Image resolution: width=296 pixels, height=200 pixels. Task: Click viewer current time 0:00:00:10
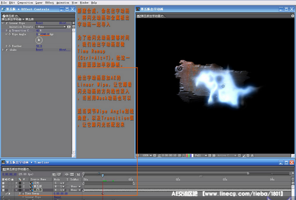click(x=169, y=155)
